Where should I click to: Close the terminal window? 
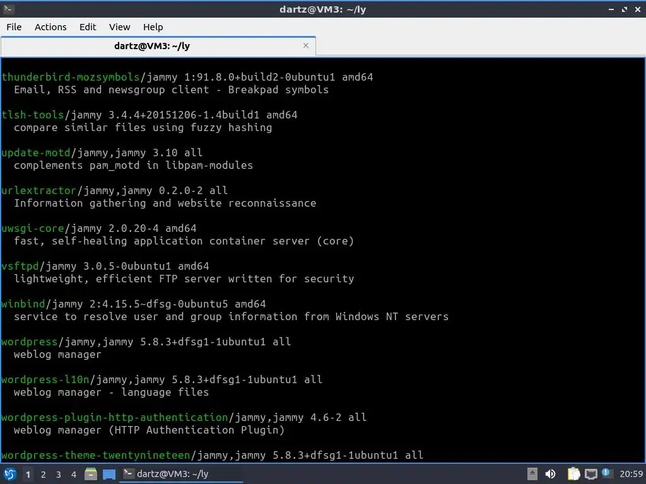[637, 9]
